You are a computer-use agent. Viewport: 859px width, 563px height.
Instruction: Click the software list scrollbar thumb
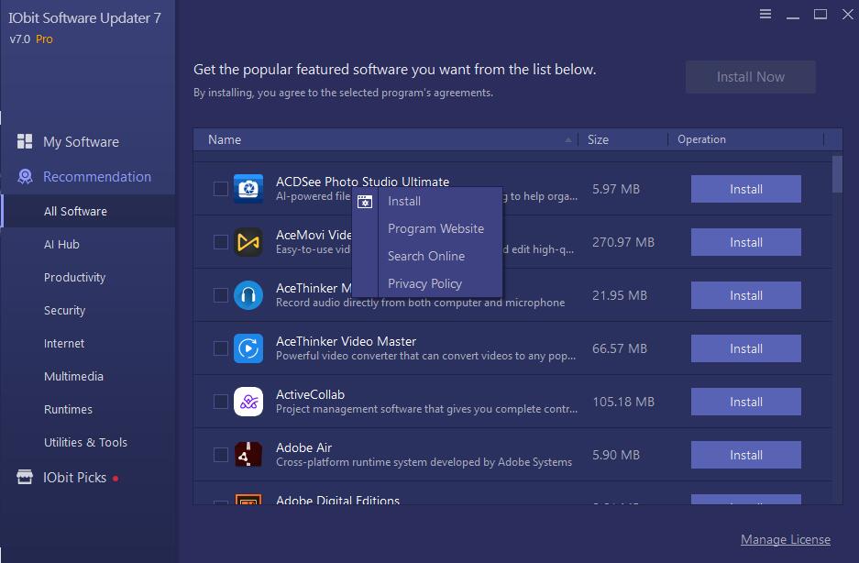click(836, 174)
